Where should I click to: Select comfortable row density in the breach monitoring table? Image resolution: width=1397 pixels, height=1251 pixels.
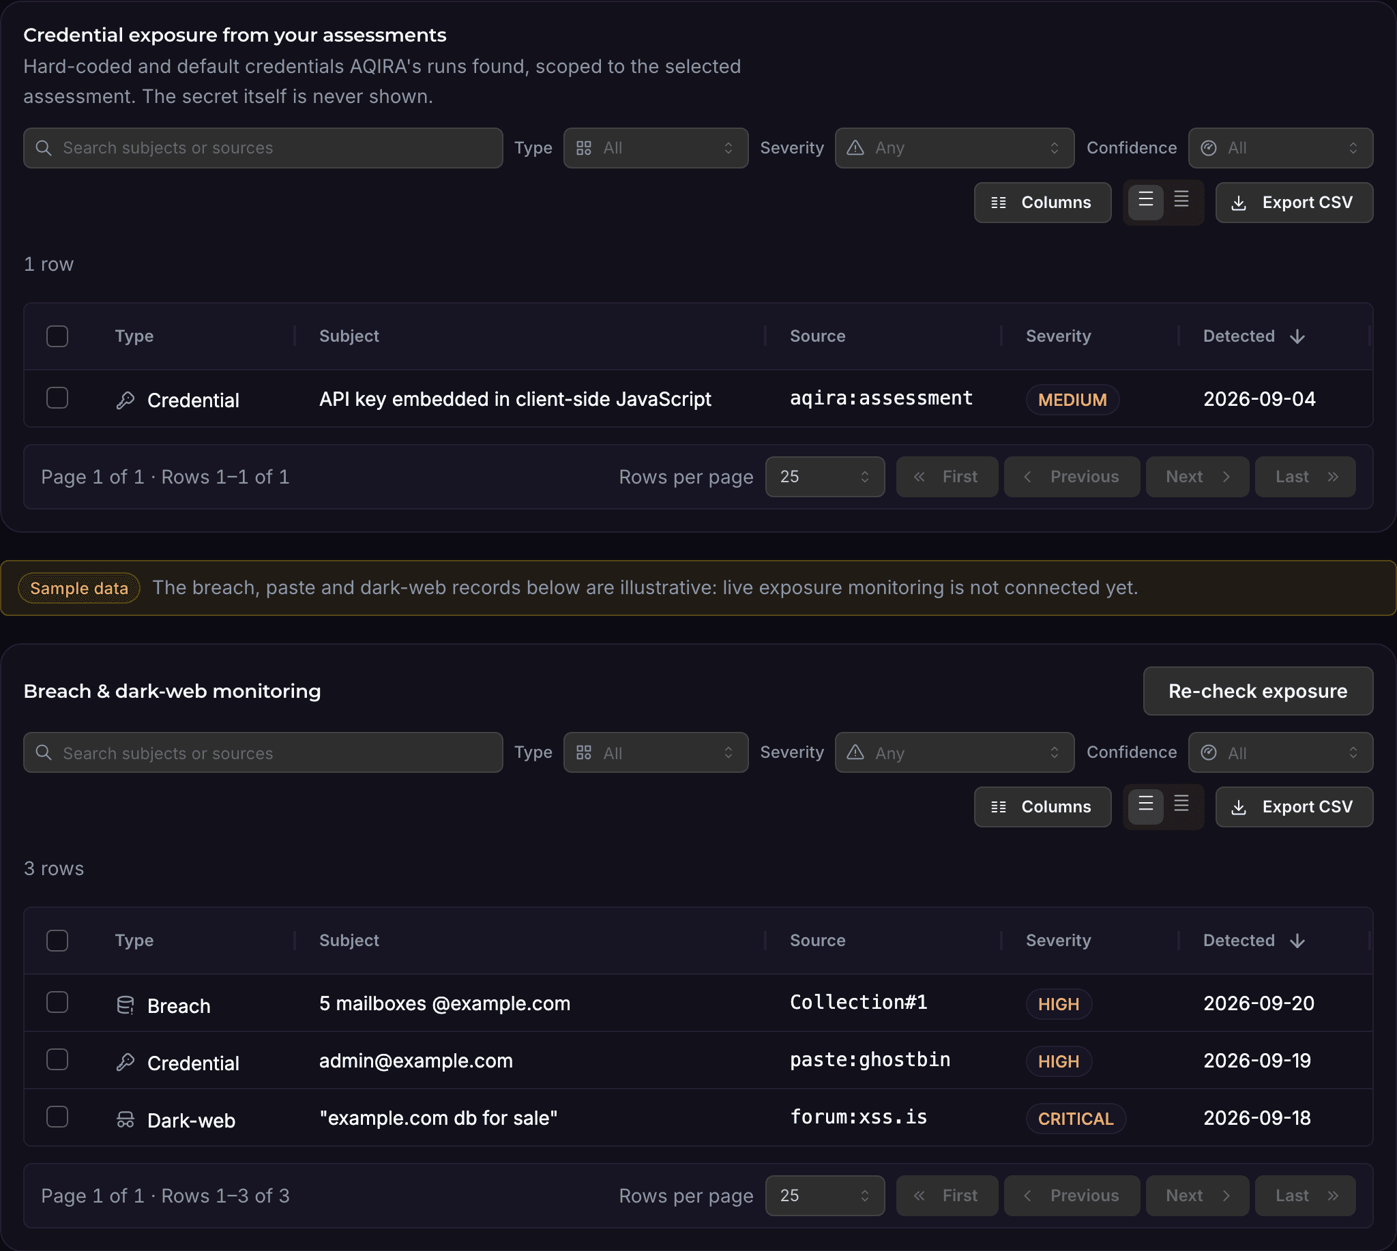coord(1145,806)
